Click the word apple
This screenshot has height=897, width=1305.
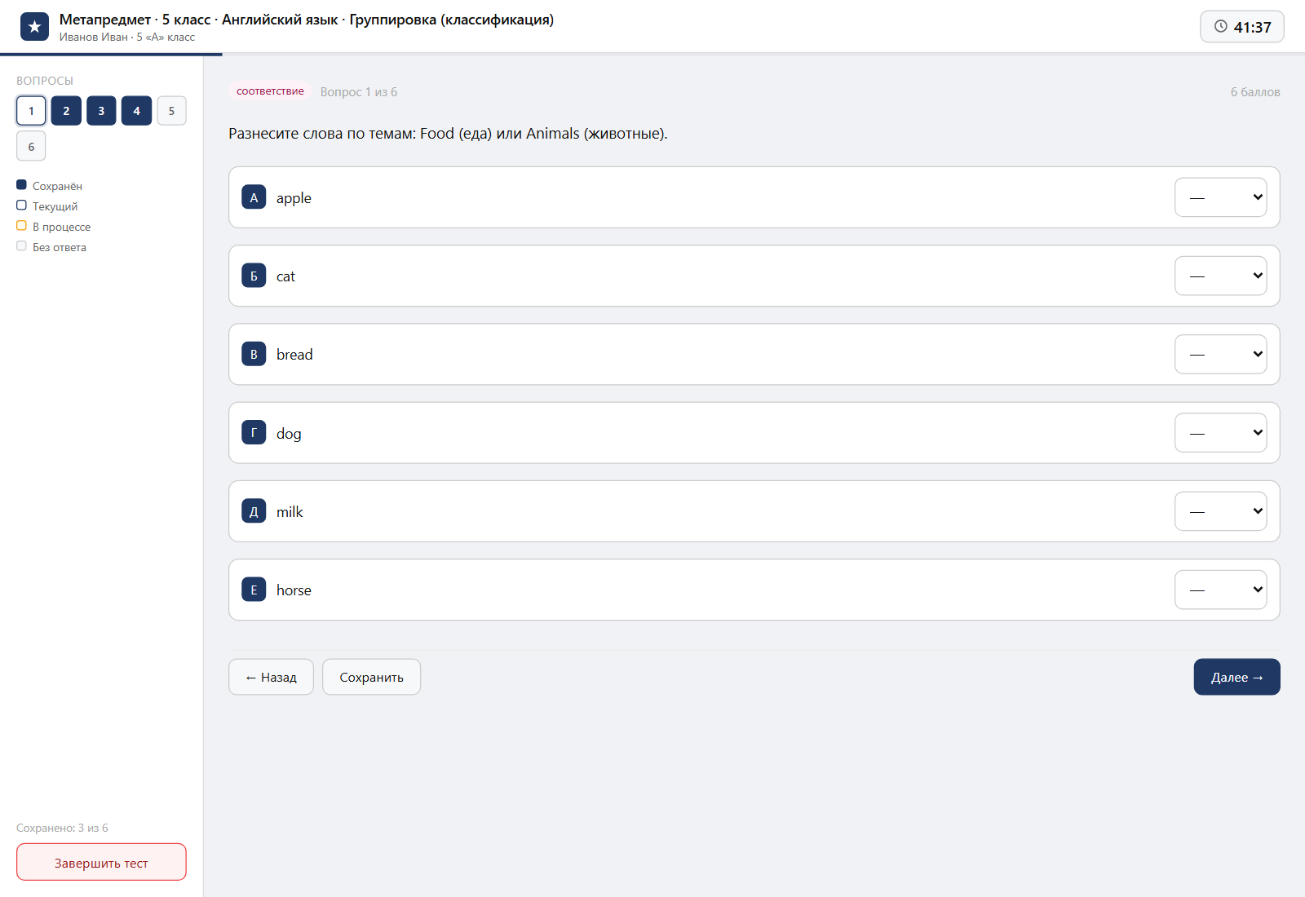point(294,198)
